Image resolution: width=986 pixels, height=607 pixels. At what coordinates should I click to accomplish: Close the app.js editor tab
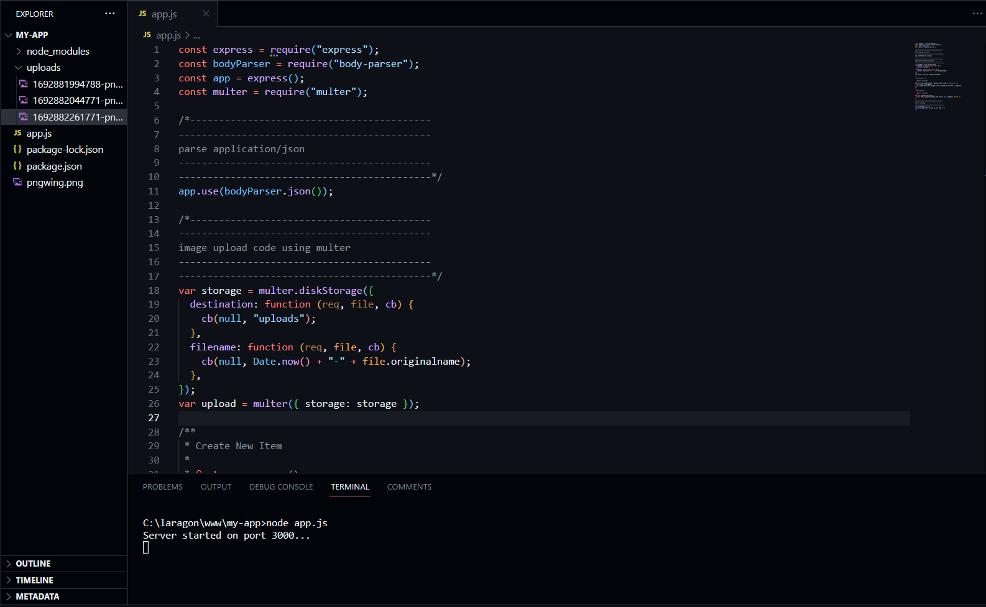click(x=206, y=14)
